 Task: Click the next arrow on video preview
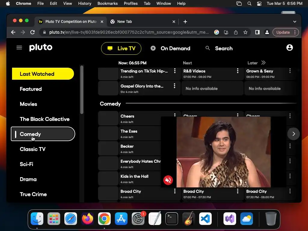click(x=294, y=134)
